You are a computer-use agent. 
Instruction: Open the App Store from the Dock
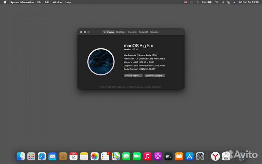tap(190, 156)
